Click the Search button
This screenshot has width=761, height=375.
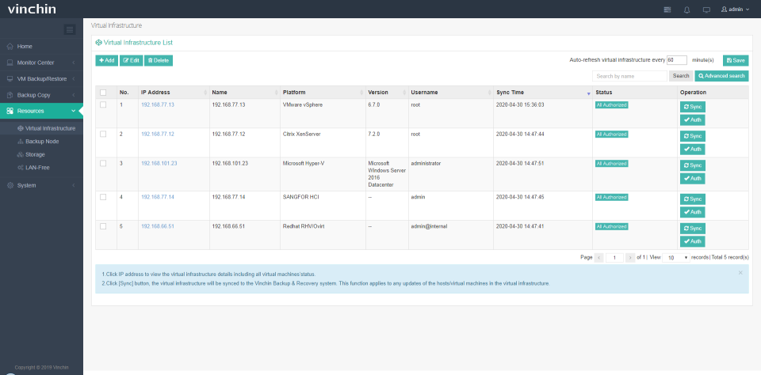tap(681, 76)
